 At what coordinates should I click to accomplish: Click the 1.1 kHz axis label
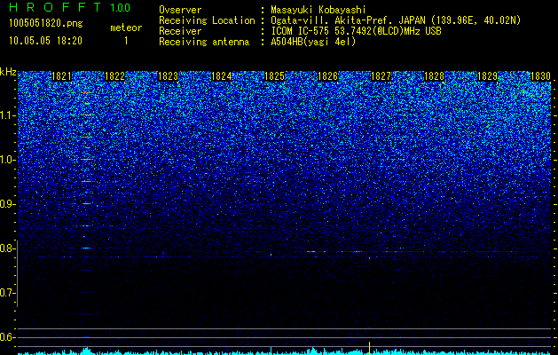[x=7, y=115]
